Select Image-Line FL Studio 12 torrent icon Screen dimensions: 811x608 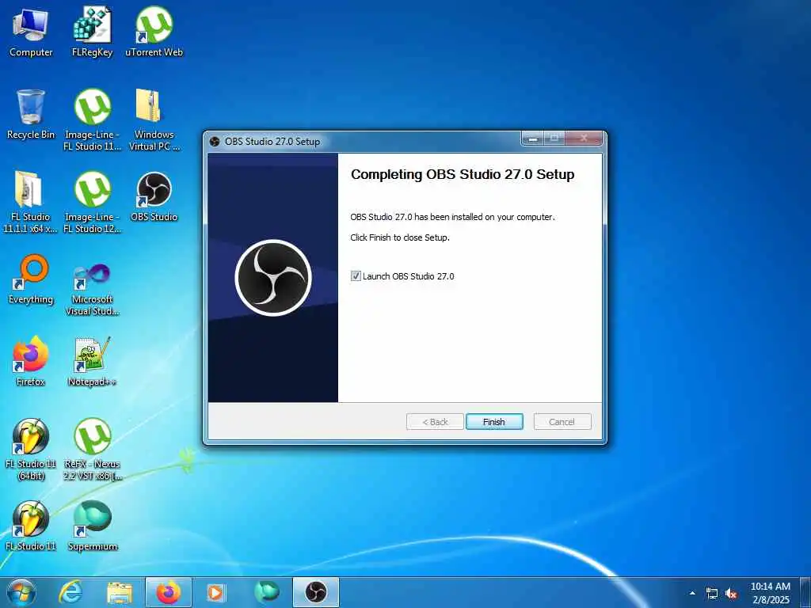92,202
